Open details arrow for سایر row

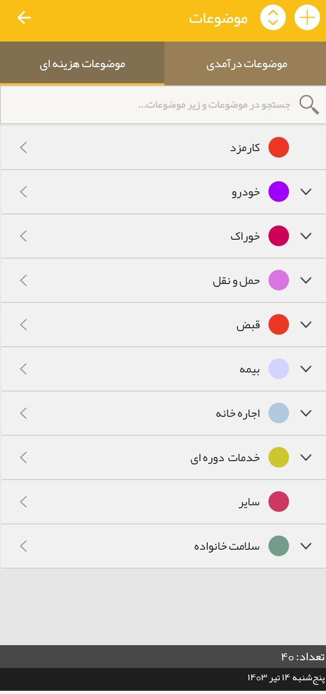(24, 502)
